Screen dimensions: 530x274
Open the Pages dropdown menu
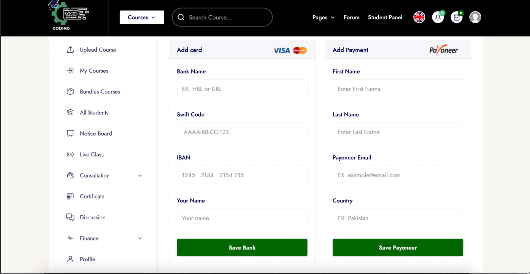click(x=323, y=17)
